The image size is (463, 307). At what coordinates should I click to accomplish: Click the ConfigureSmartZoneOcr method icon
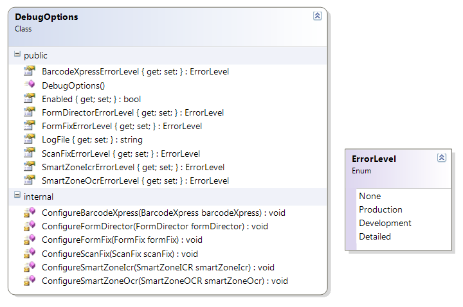click(x=29, y=281)
